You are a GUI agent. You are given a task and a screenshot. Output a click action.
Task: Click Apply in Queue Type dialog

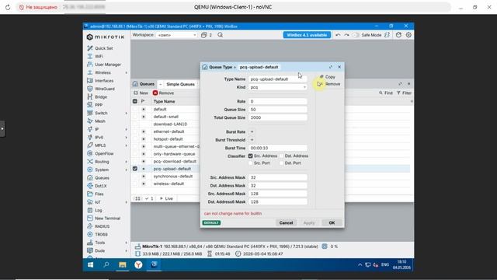(309, 222)
